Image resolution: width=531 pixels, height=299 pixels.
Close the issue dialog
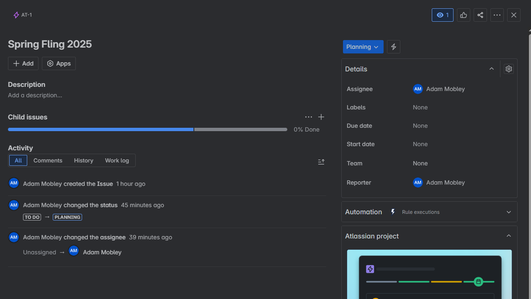(x=514, y=15)
